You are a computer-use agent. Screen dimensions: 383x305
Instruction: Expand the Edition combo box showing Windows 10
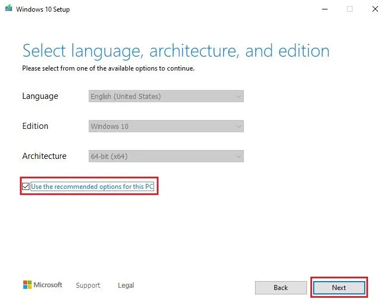tap(166, 126)
